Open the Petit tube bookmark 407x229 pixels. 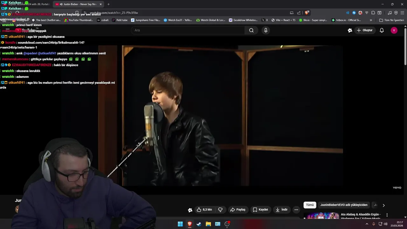120,20
